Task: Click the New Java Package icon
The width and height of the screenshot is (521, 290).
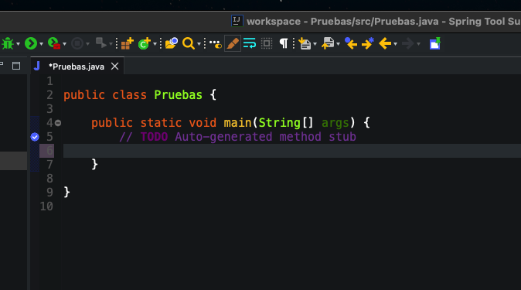Action: pyautogui.click(x=127, y=43)
